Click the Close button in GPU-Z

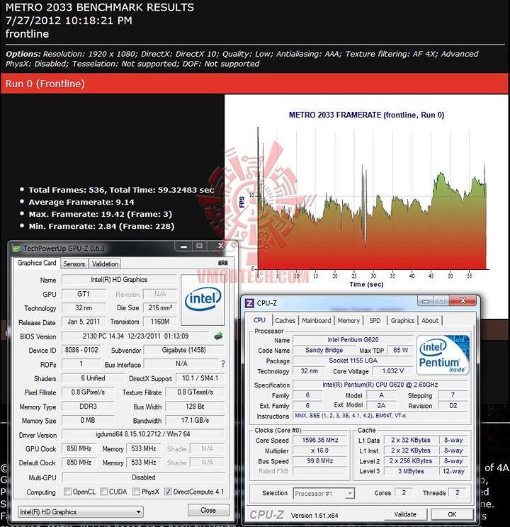(x=208, y=510)
